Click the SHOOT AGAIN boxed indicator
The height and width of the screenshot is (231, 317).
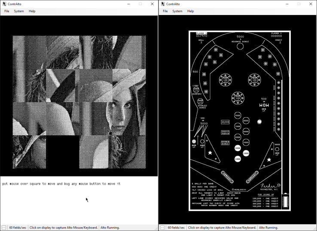[225, 132]
